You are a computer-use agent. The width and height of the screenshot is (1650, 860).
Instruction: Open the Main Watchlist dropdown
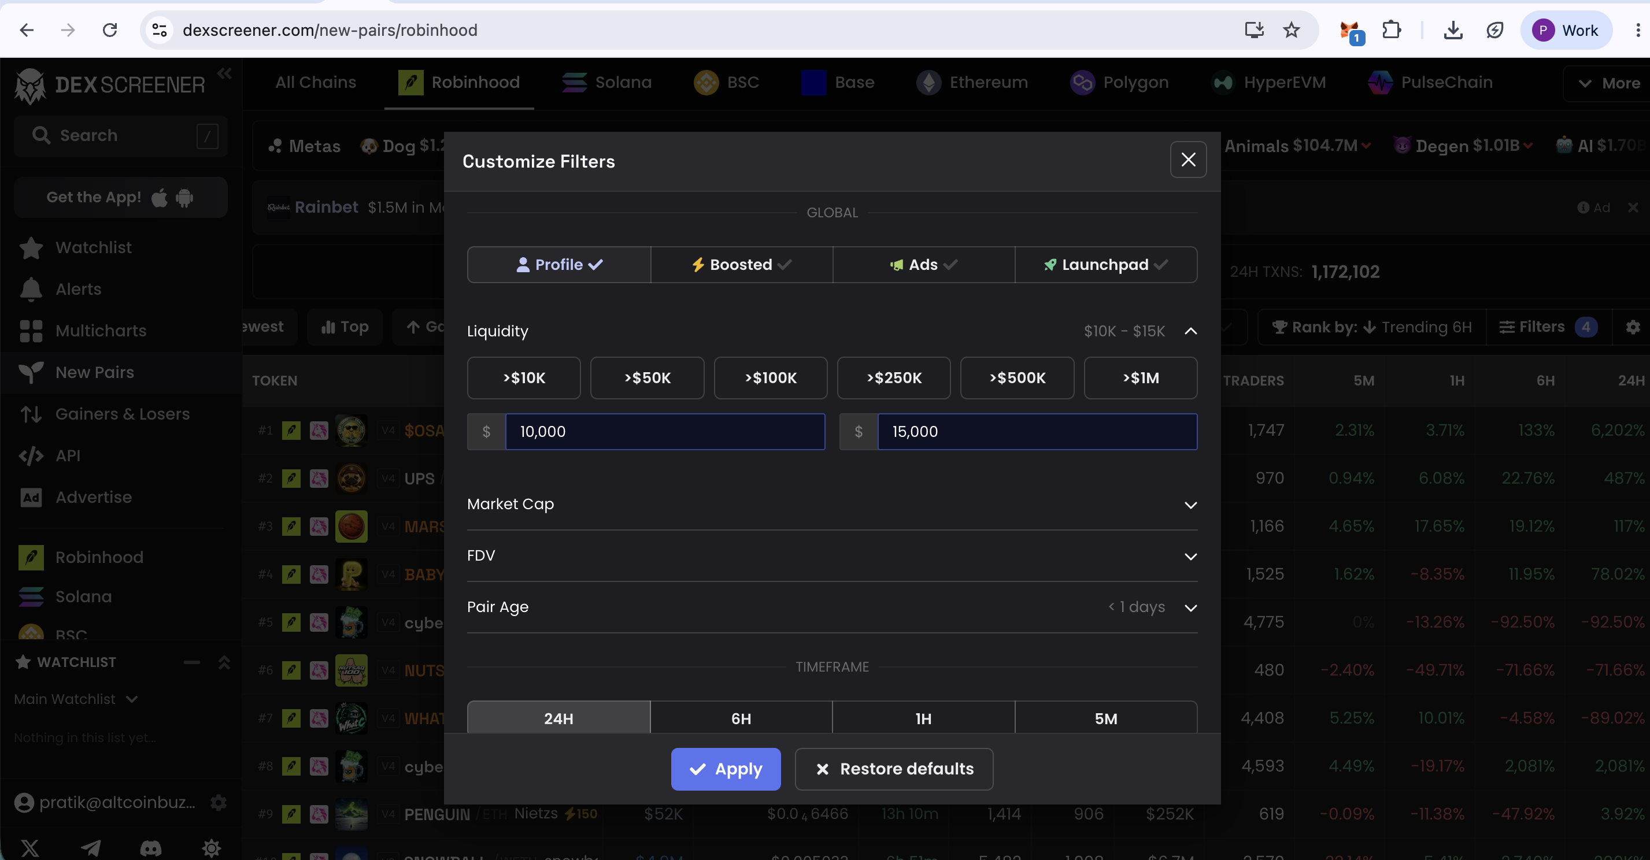tap(76, 699)
